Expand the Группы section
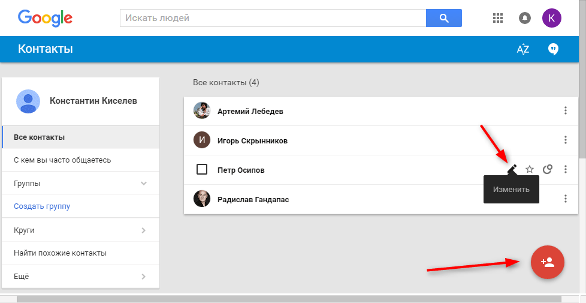Screen dimensions: 586x303 point(143,183)
